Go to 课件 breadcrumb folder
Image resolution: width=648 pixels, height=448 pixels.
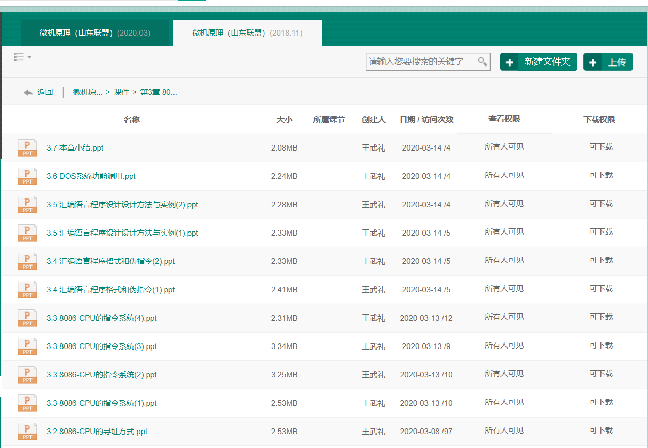(x=121, y=92)
